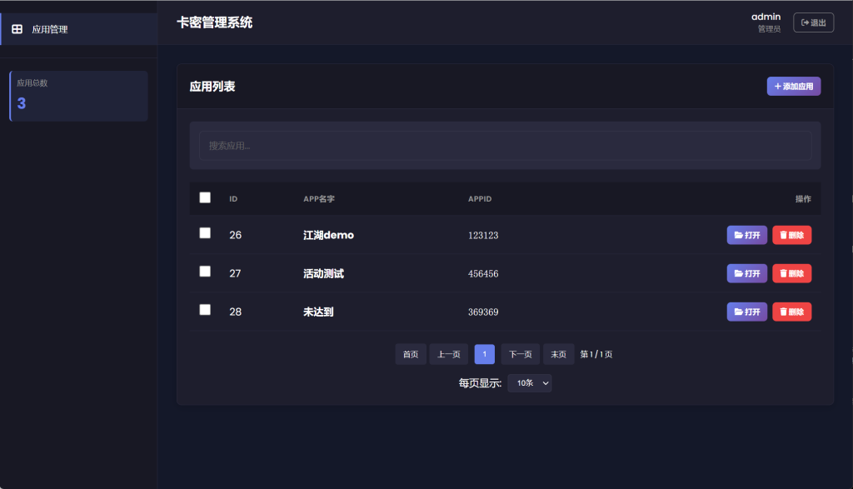Go to page 1 in pagination
853x489 pixels.
(x=484, y=354)
